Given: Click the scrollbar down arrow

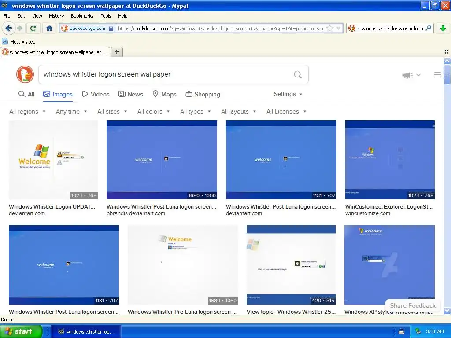Looking at the screenshot, I should [x=447, y=311].
